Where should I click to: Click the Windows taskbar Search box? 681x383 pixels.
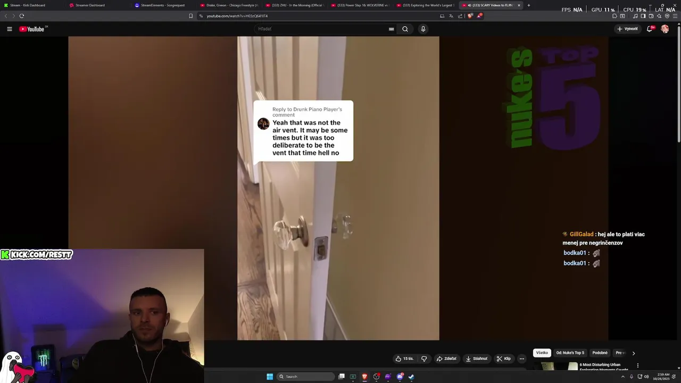click(305, 377)
